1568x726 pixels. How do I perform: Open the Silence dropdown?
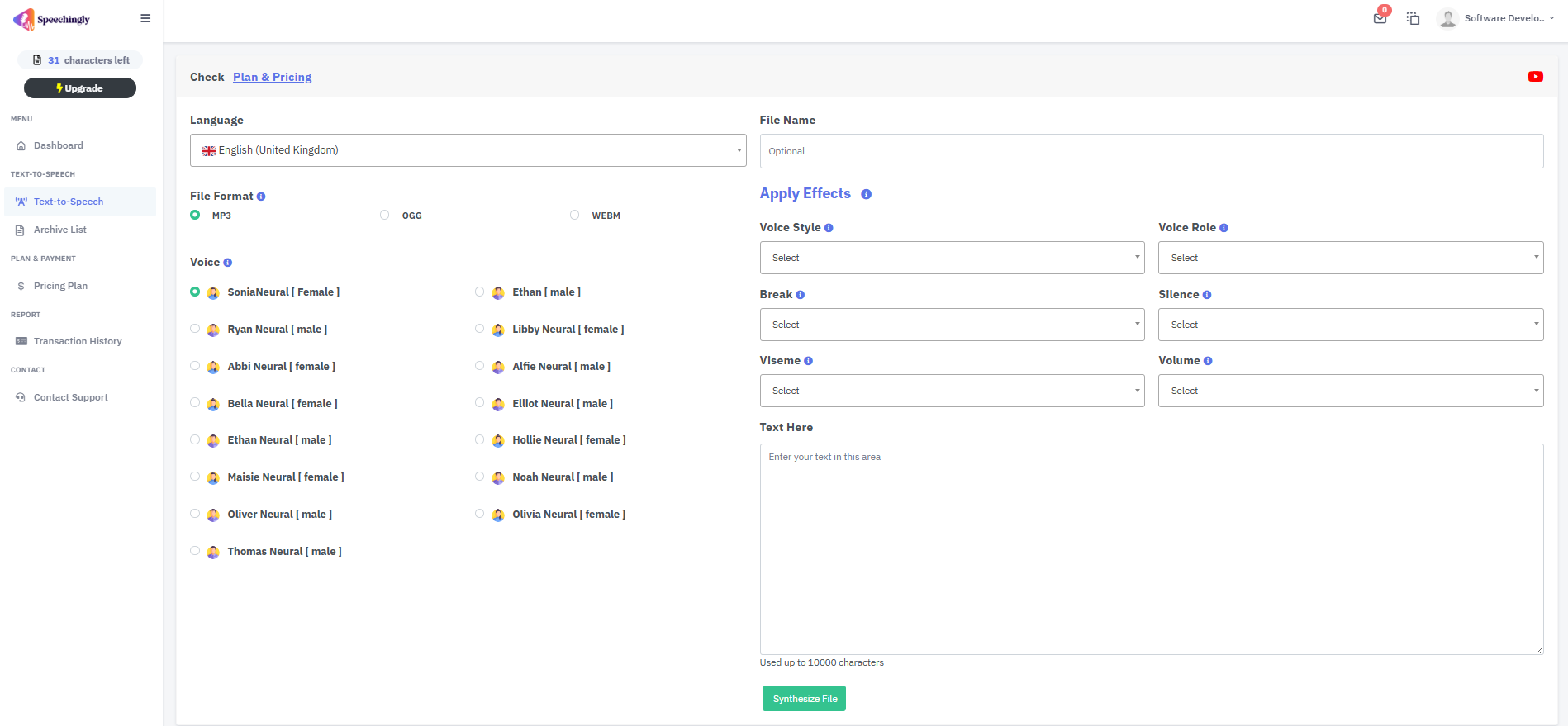coord(1351,325)
